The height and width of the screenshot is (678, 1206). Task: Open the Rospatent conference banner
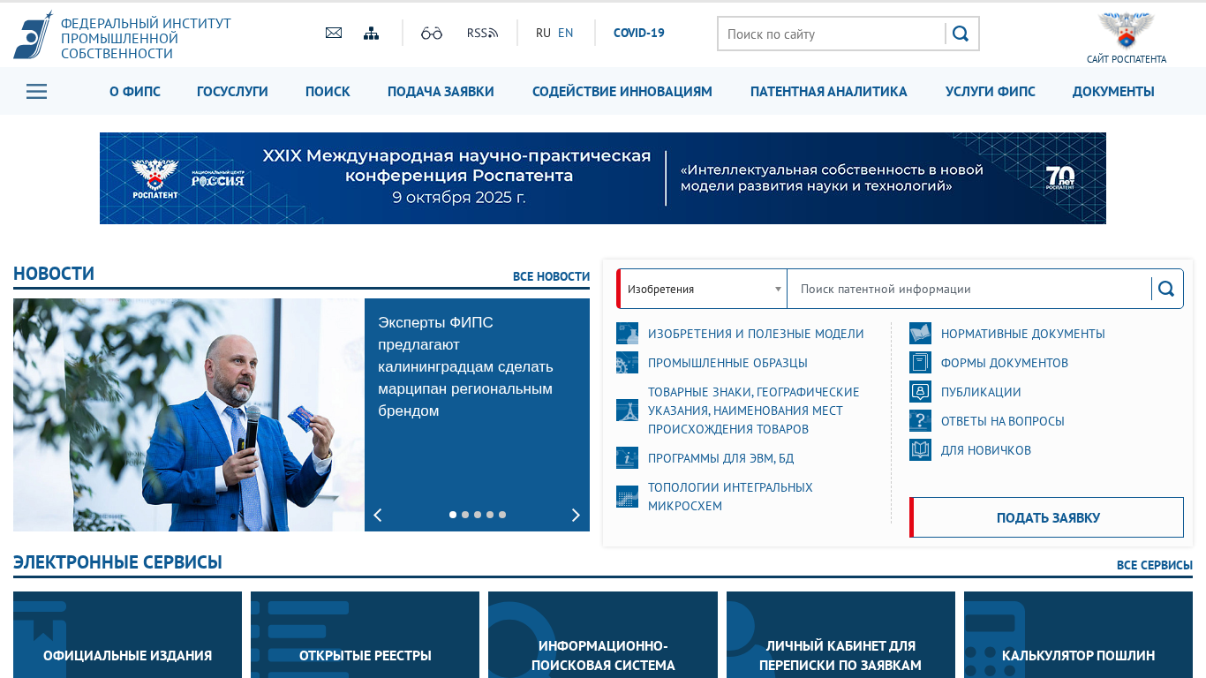[x=603, y=178]
